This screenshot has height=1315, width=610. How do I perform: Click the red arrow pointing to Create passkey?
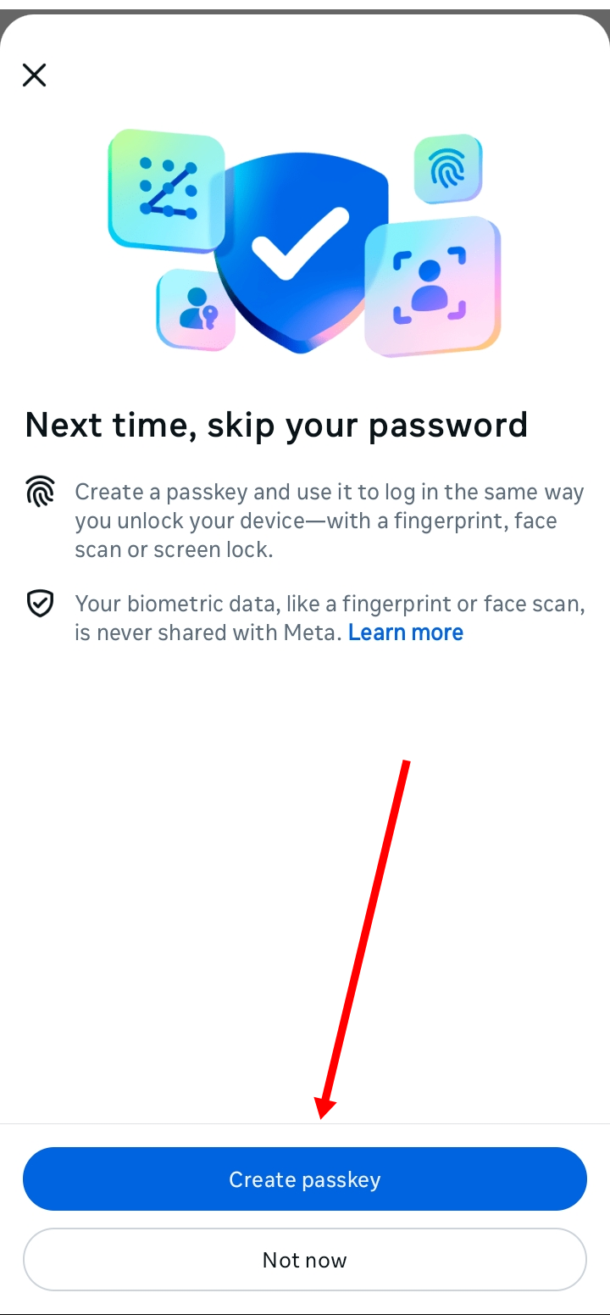(x=364, y=939)
